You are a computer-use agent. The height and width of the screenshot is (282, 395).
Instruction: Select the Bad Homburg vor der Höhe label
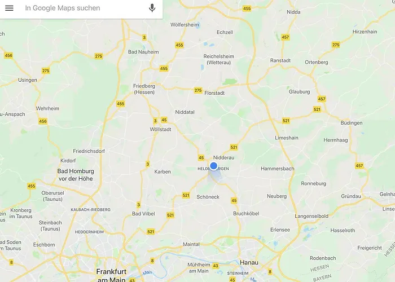(76, 175)
